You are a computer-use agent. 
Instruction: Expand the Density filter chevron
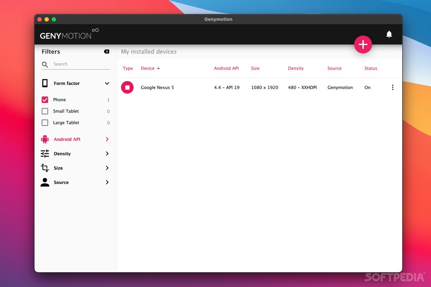(x=107, y=154)
